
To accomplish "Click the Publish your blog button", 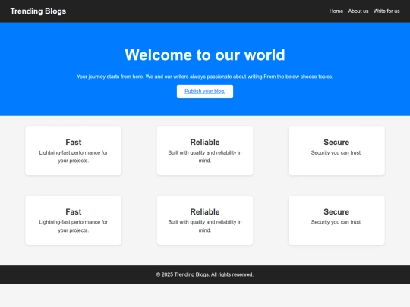I will click(205, 92).
